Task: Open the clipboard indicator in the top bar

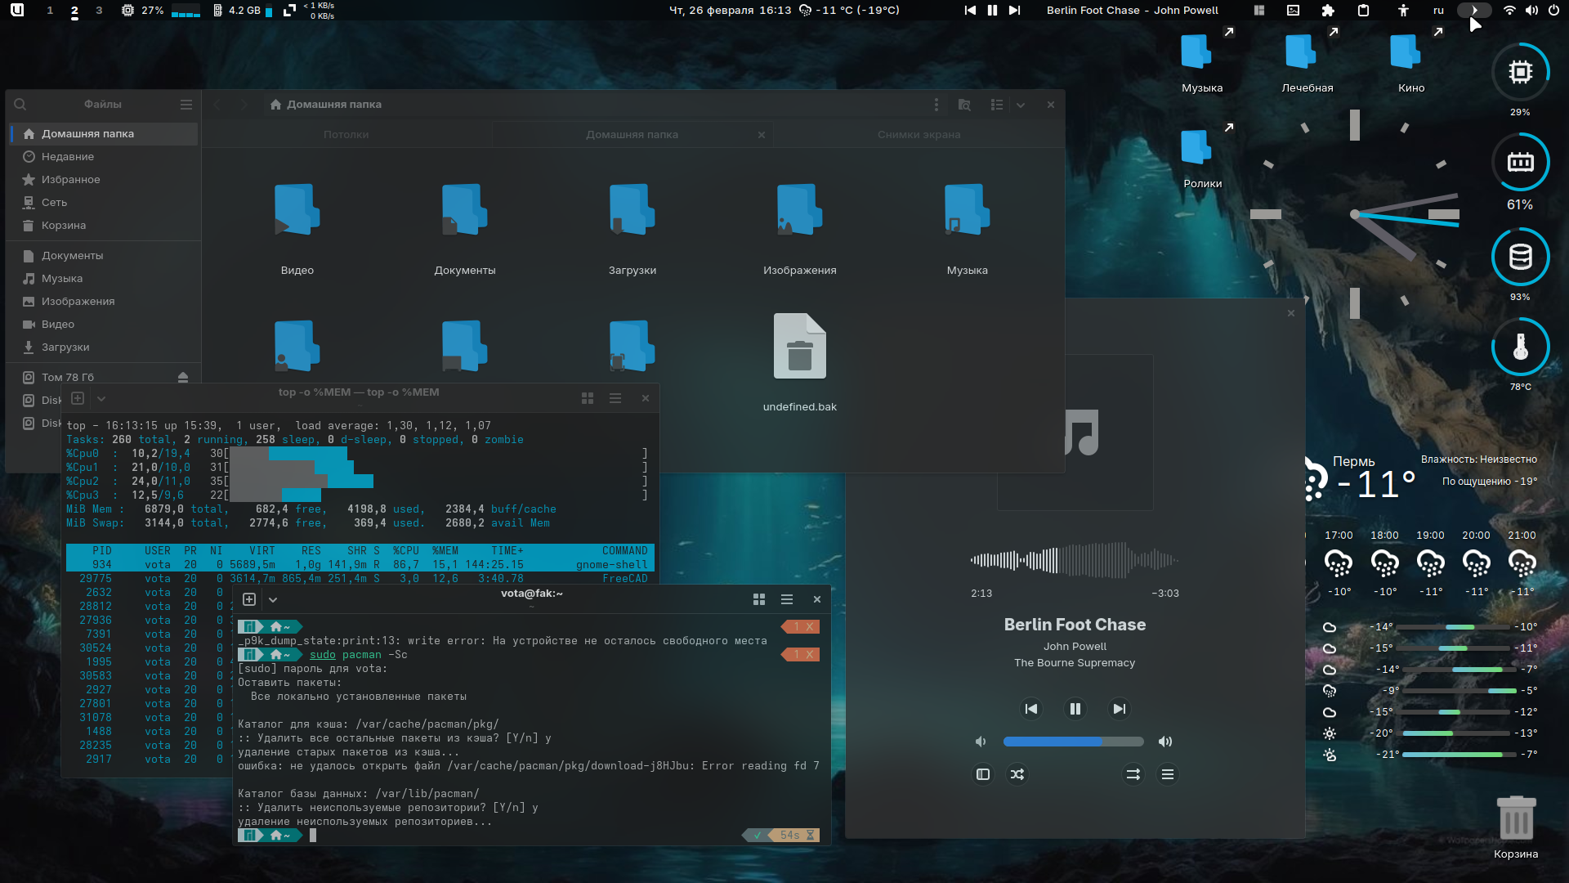Action: (x=1363, y=11)
